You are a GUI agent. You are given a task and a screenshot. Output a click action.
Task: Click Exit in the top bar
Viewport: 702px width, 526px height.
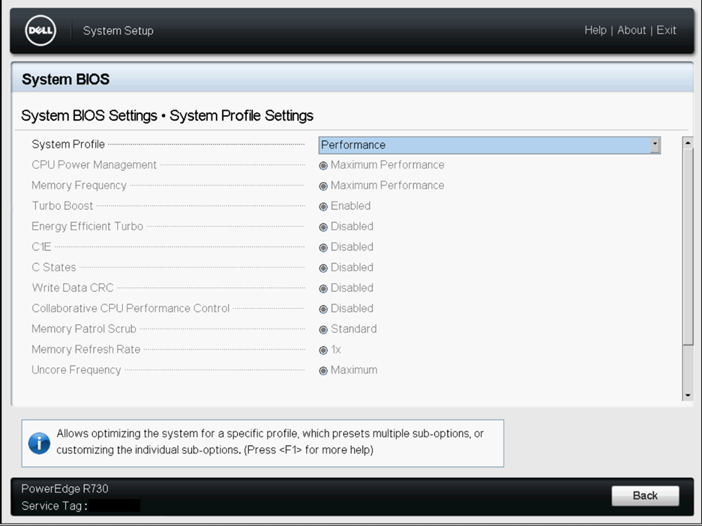click(666, 31)
